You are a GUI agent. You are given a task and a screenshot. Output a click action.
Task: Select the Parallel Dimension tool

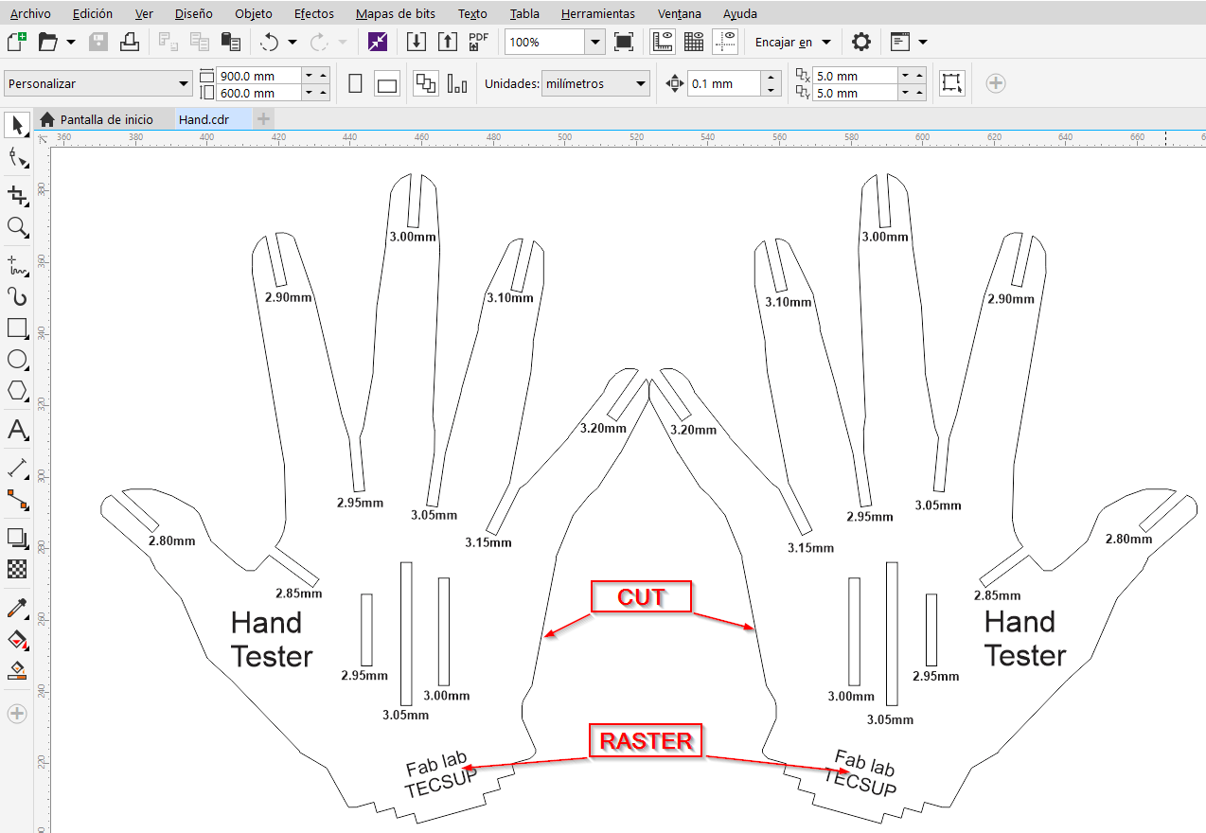click(x=17, y=468)
